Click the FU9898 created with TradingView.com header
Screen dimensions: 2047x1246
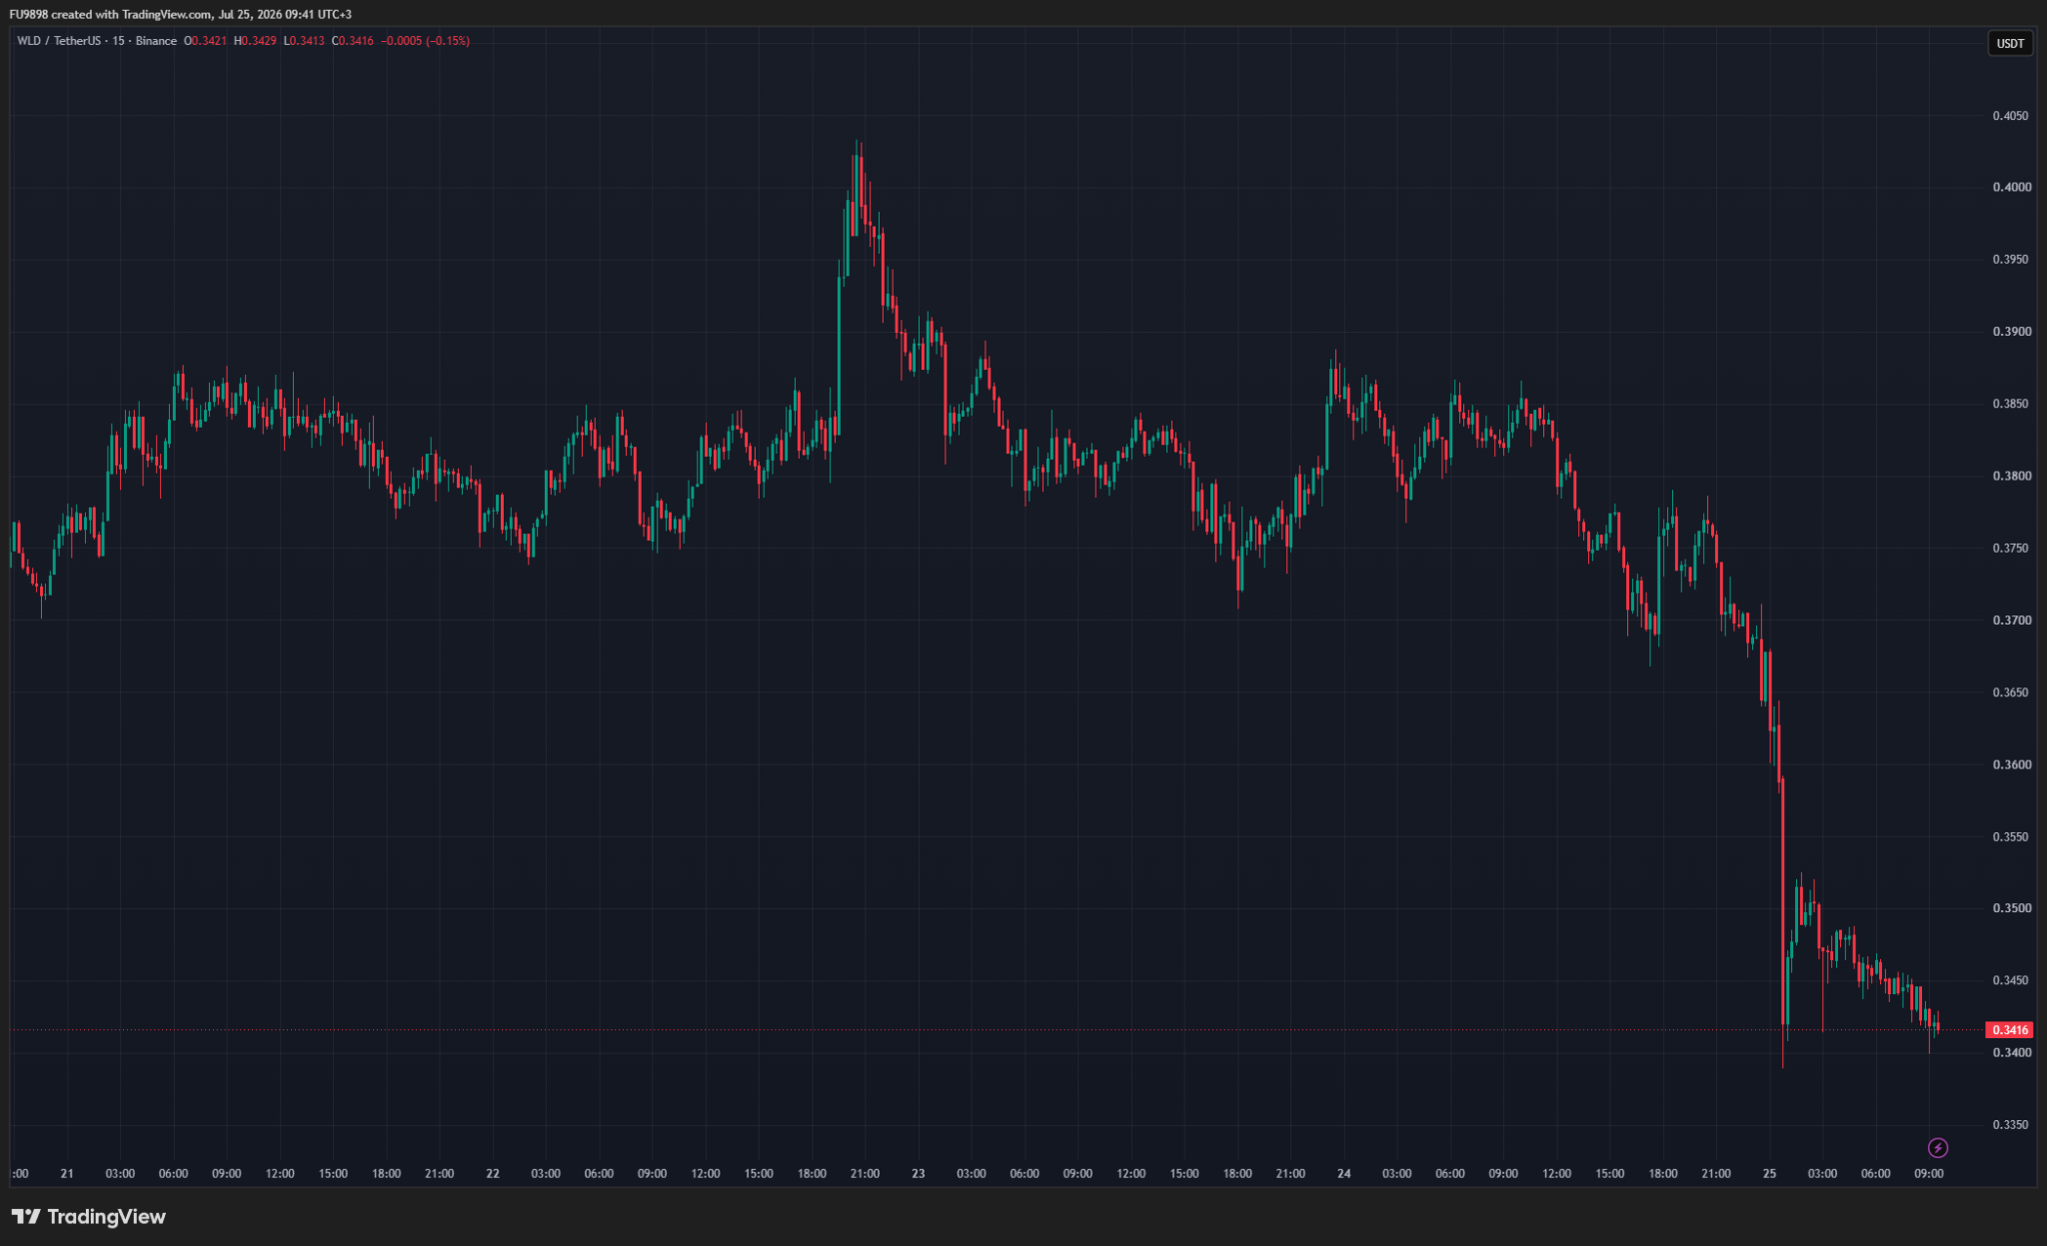point(181,14)
